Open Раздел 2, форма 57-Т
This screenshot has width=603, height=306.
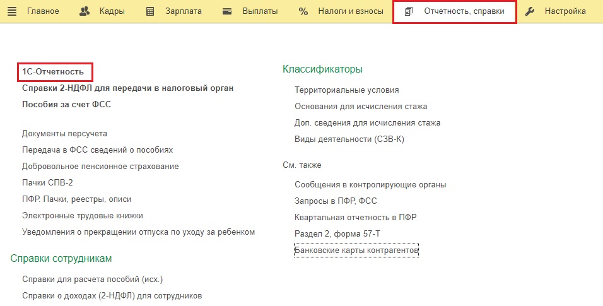point(337,233)
